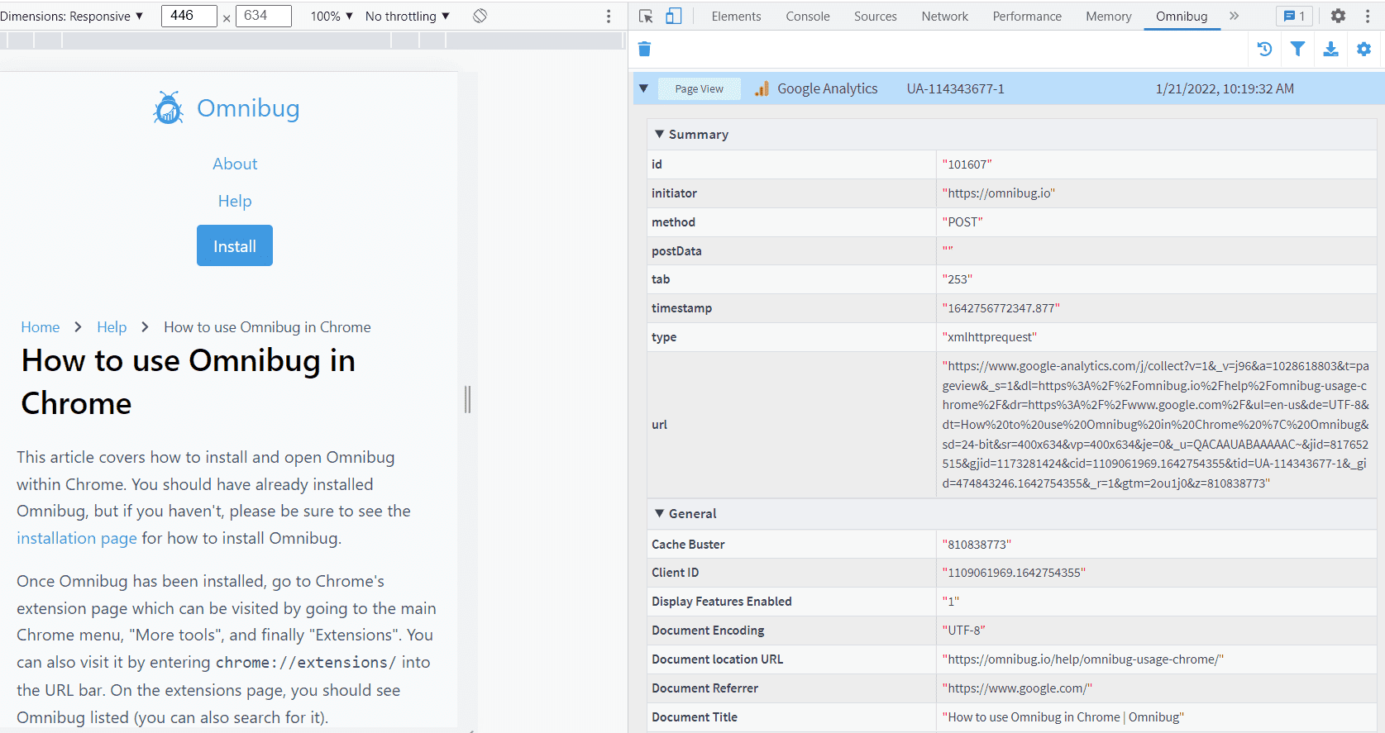
Task: Click the long google-analytics collect URL value
Action: click(1156, 425)
